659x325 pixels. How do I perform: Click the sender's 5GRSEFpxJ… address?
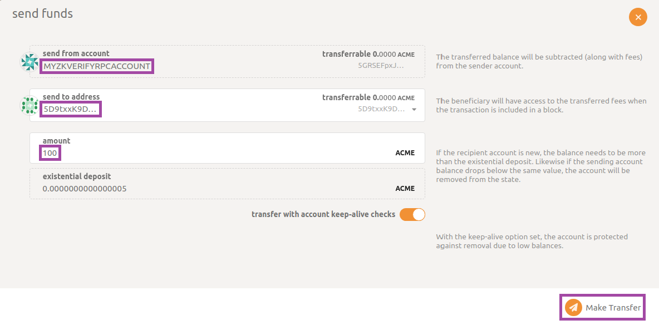tap(381, 66)
